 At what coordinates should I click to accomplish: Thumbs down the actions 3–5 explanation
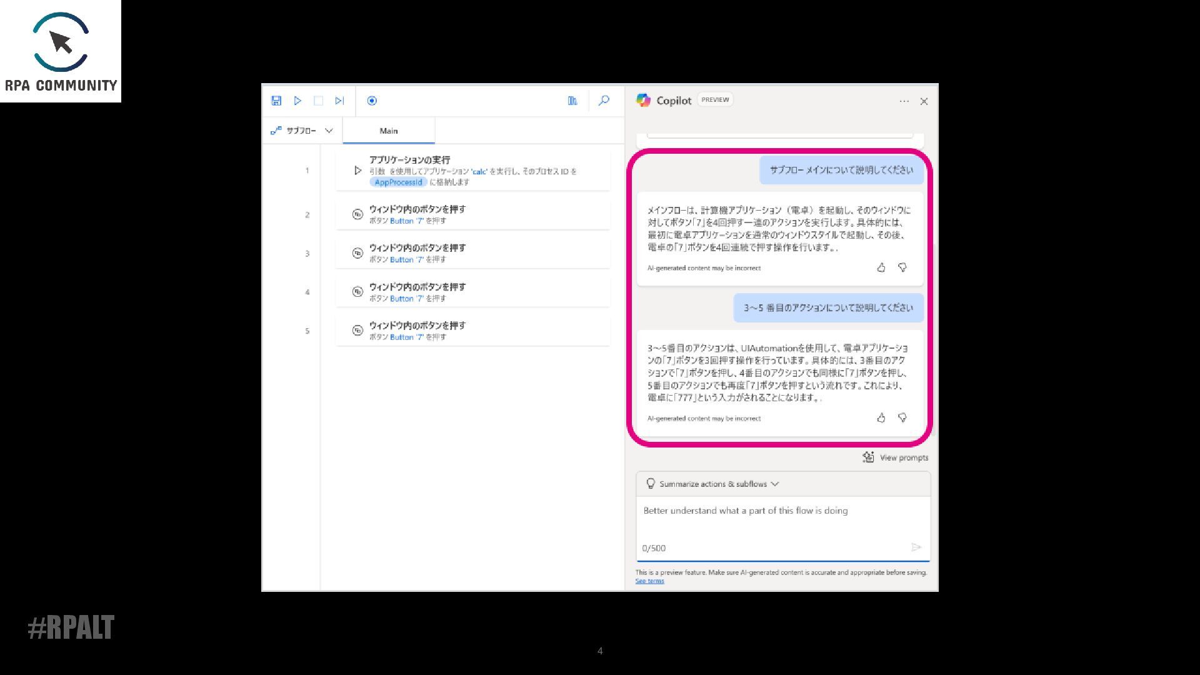902,417
